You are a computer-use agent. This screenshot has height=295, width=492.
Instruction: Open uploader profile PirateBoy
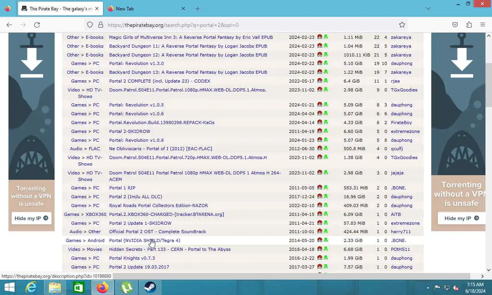pos(401,123)
